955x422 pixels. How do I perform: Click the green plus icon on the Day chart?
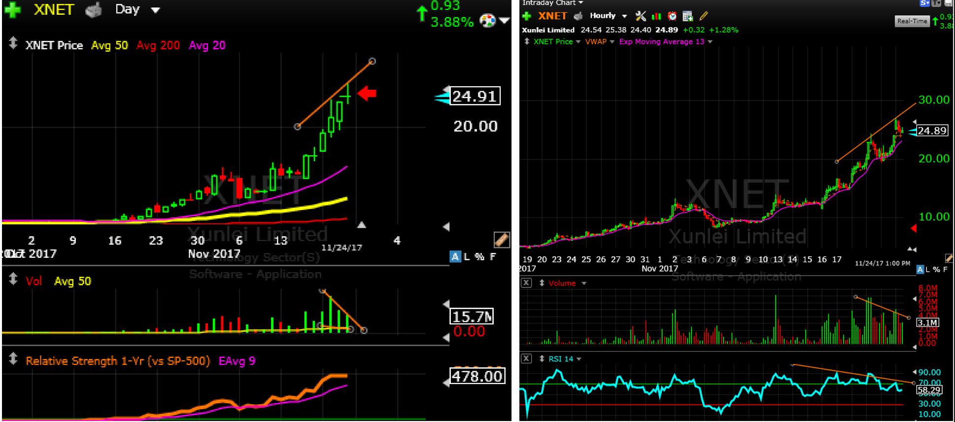[x=12, y=10]
